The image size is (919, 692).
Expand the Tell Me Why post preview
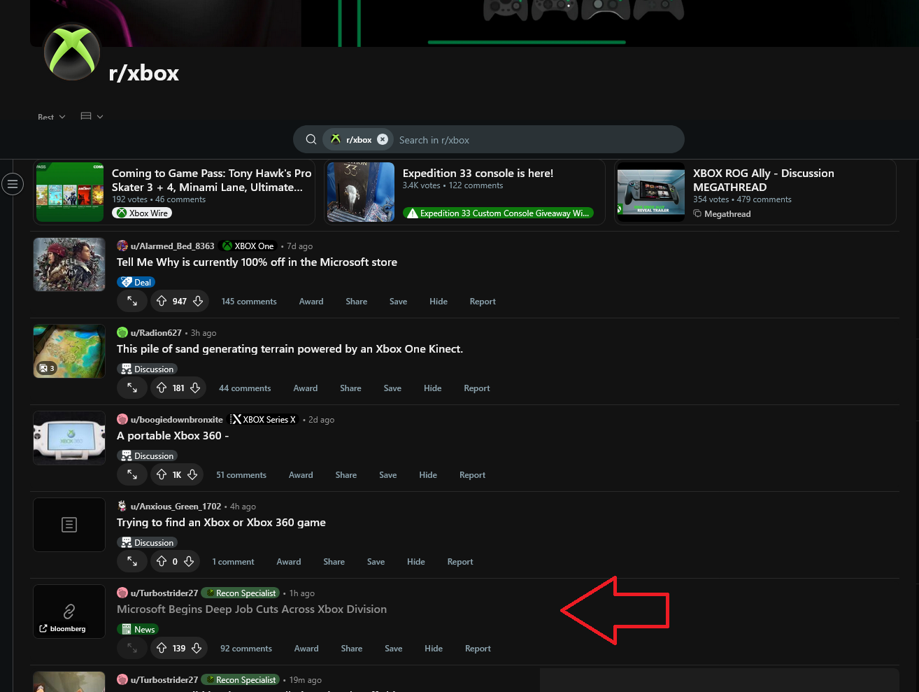click(132, 301)
